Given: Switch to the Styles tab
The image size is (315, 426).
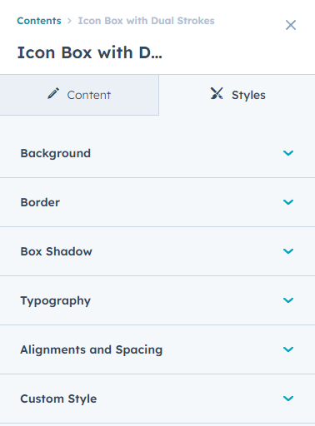Looking at the screenshot, I should click(237, 95).
